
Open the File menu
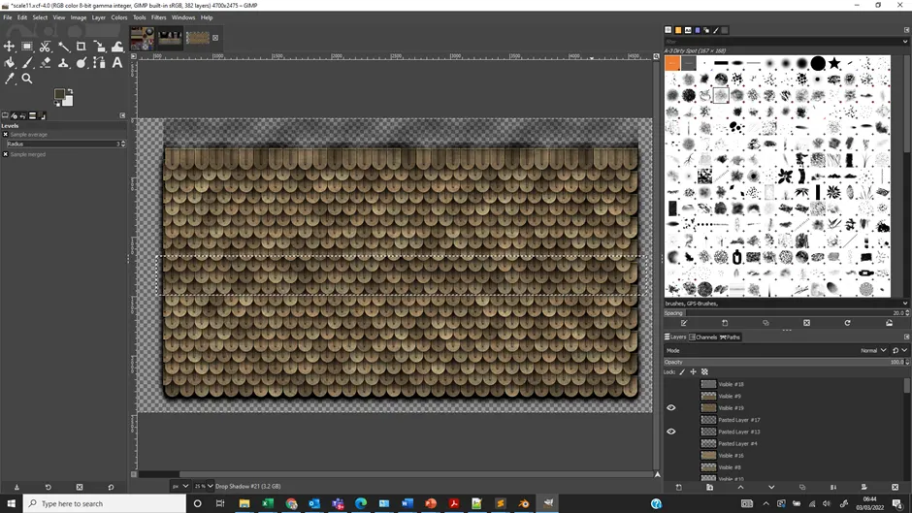[x=8, y=17]
